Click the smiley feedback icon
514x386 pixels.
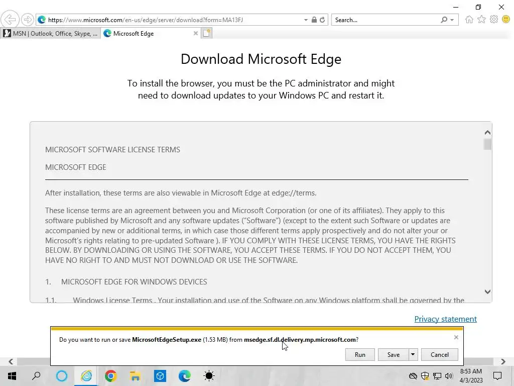point(506,20)
